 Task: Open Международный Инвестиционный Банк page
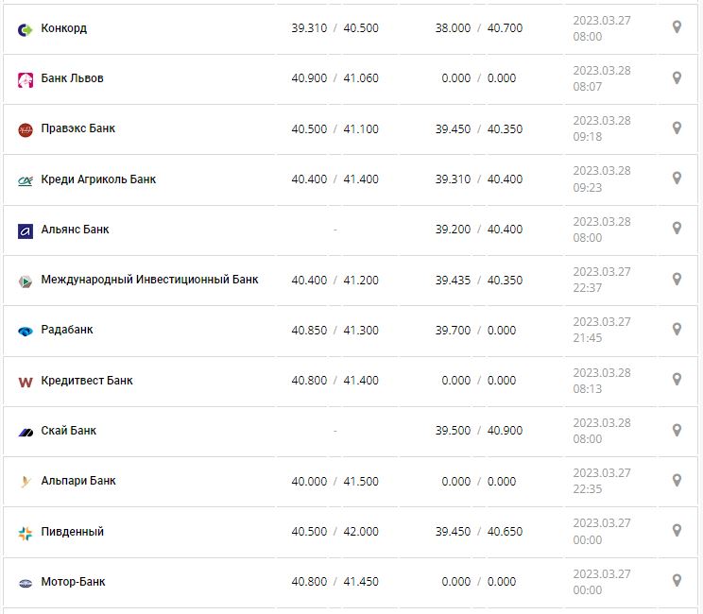click(149, 280)
